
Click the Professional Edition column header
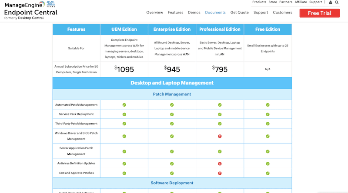point(220,29)
